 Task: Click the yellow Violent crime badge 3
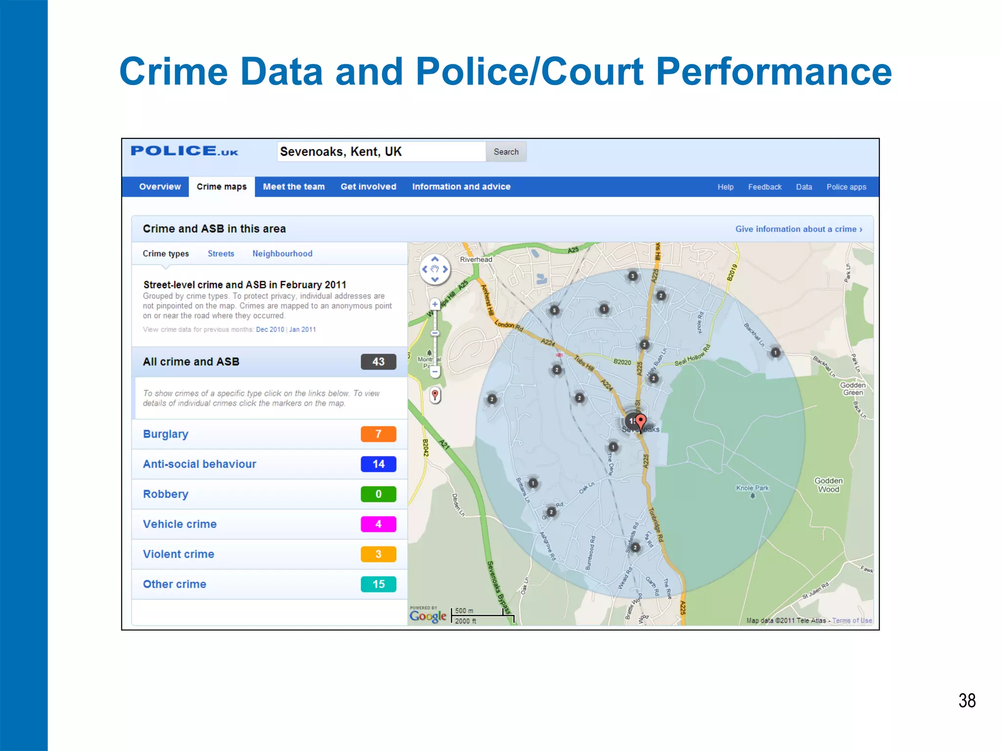[378, 554]
